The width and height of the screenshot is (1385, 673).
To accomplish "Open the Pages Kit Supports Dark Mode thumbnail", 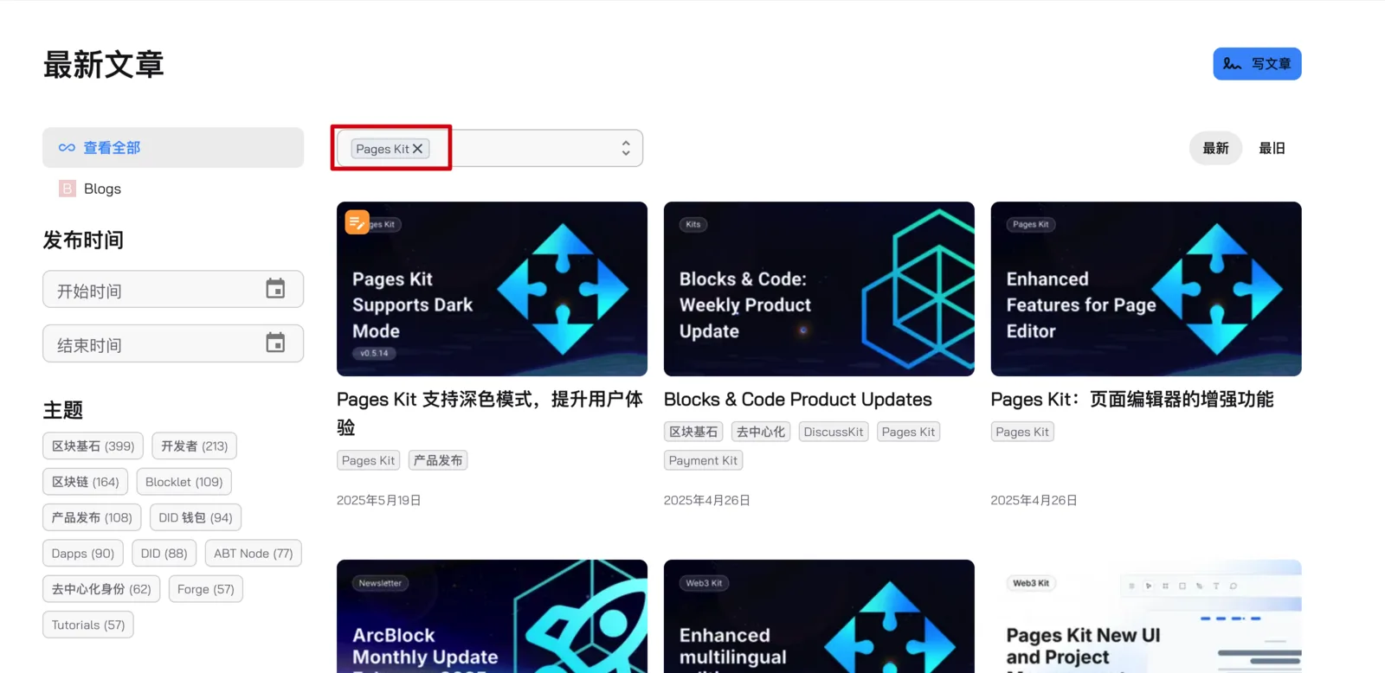I will coord(492,289).
